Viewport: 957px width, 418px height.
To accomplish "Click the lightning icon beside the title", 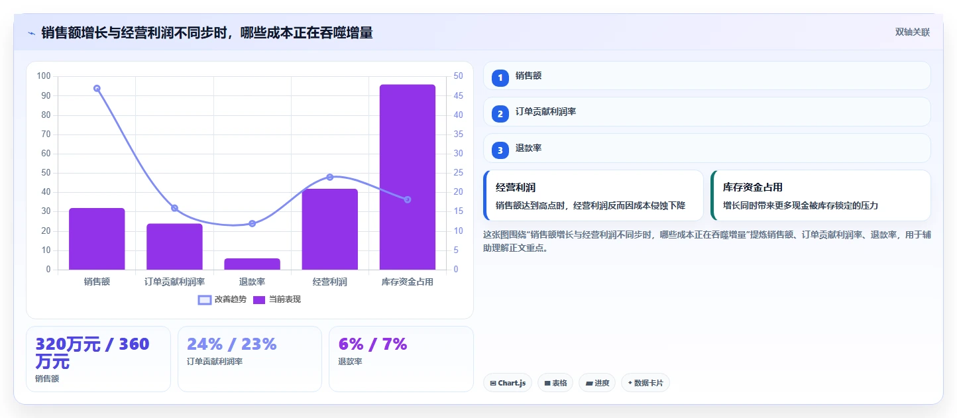I will (31, 32).
